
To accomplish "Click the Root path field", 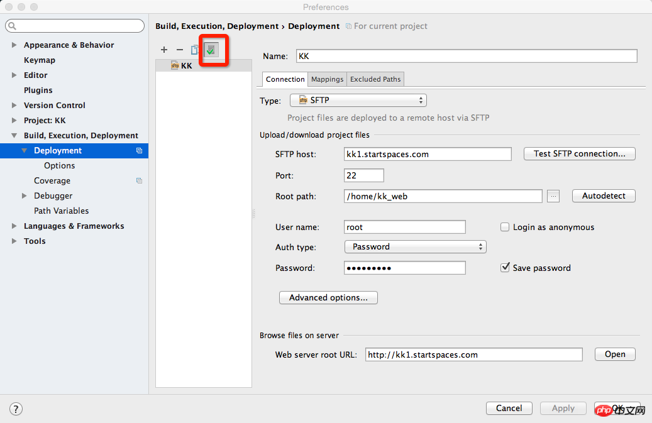I will tap(443, 196).
